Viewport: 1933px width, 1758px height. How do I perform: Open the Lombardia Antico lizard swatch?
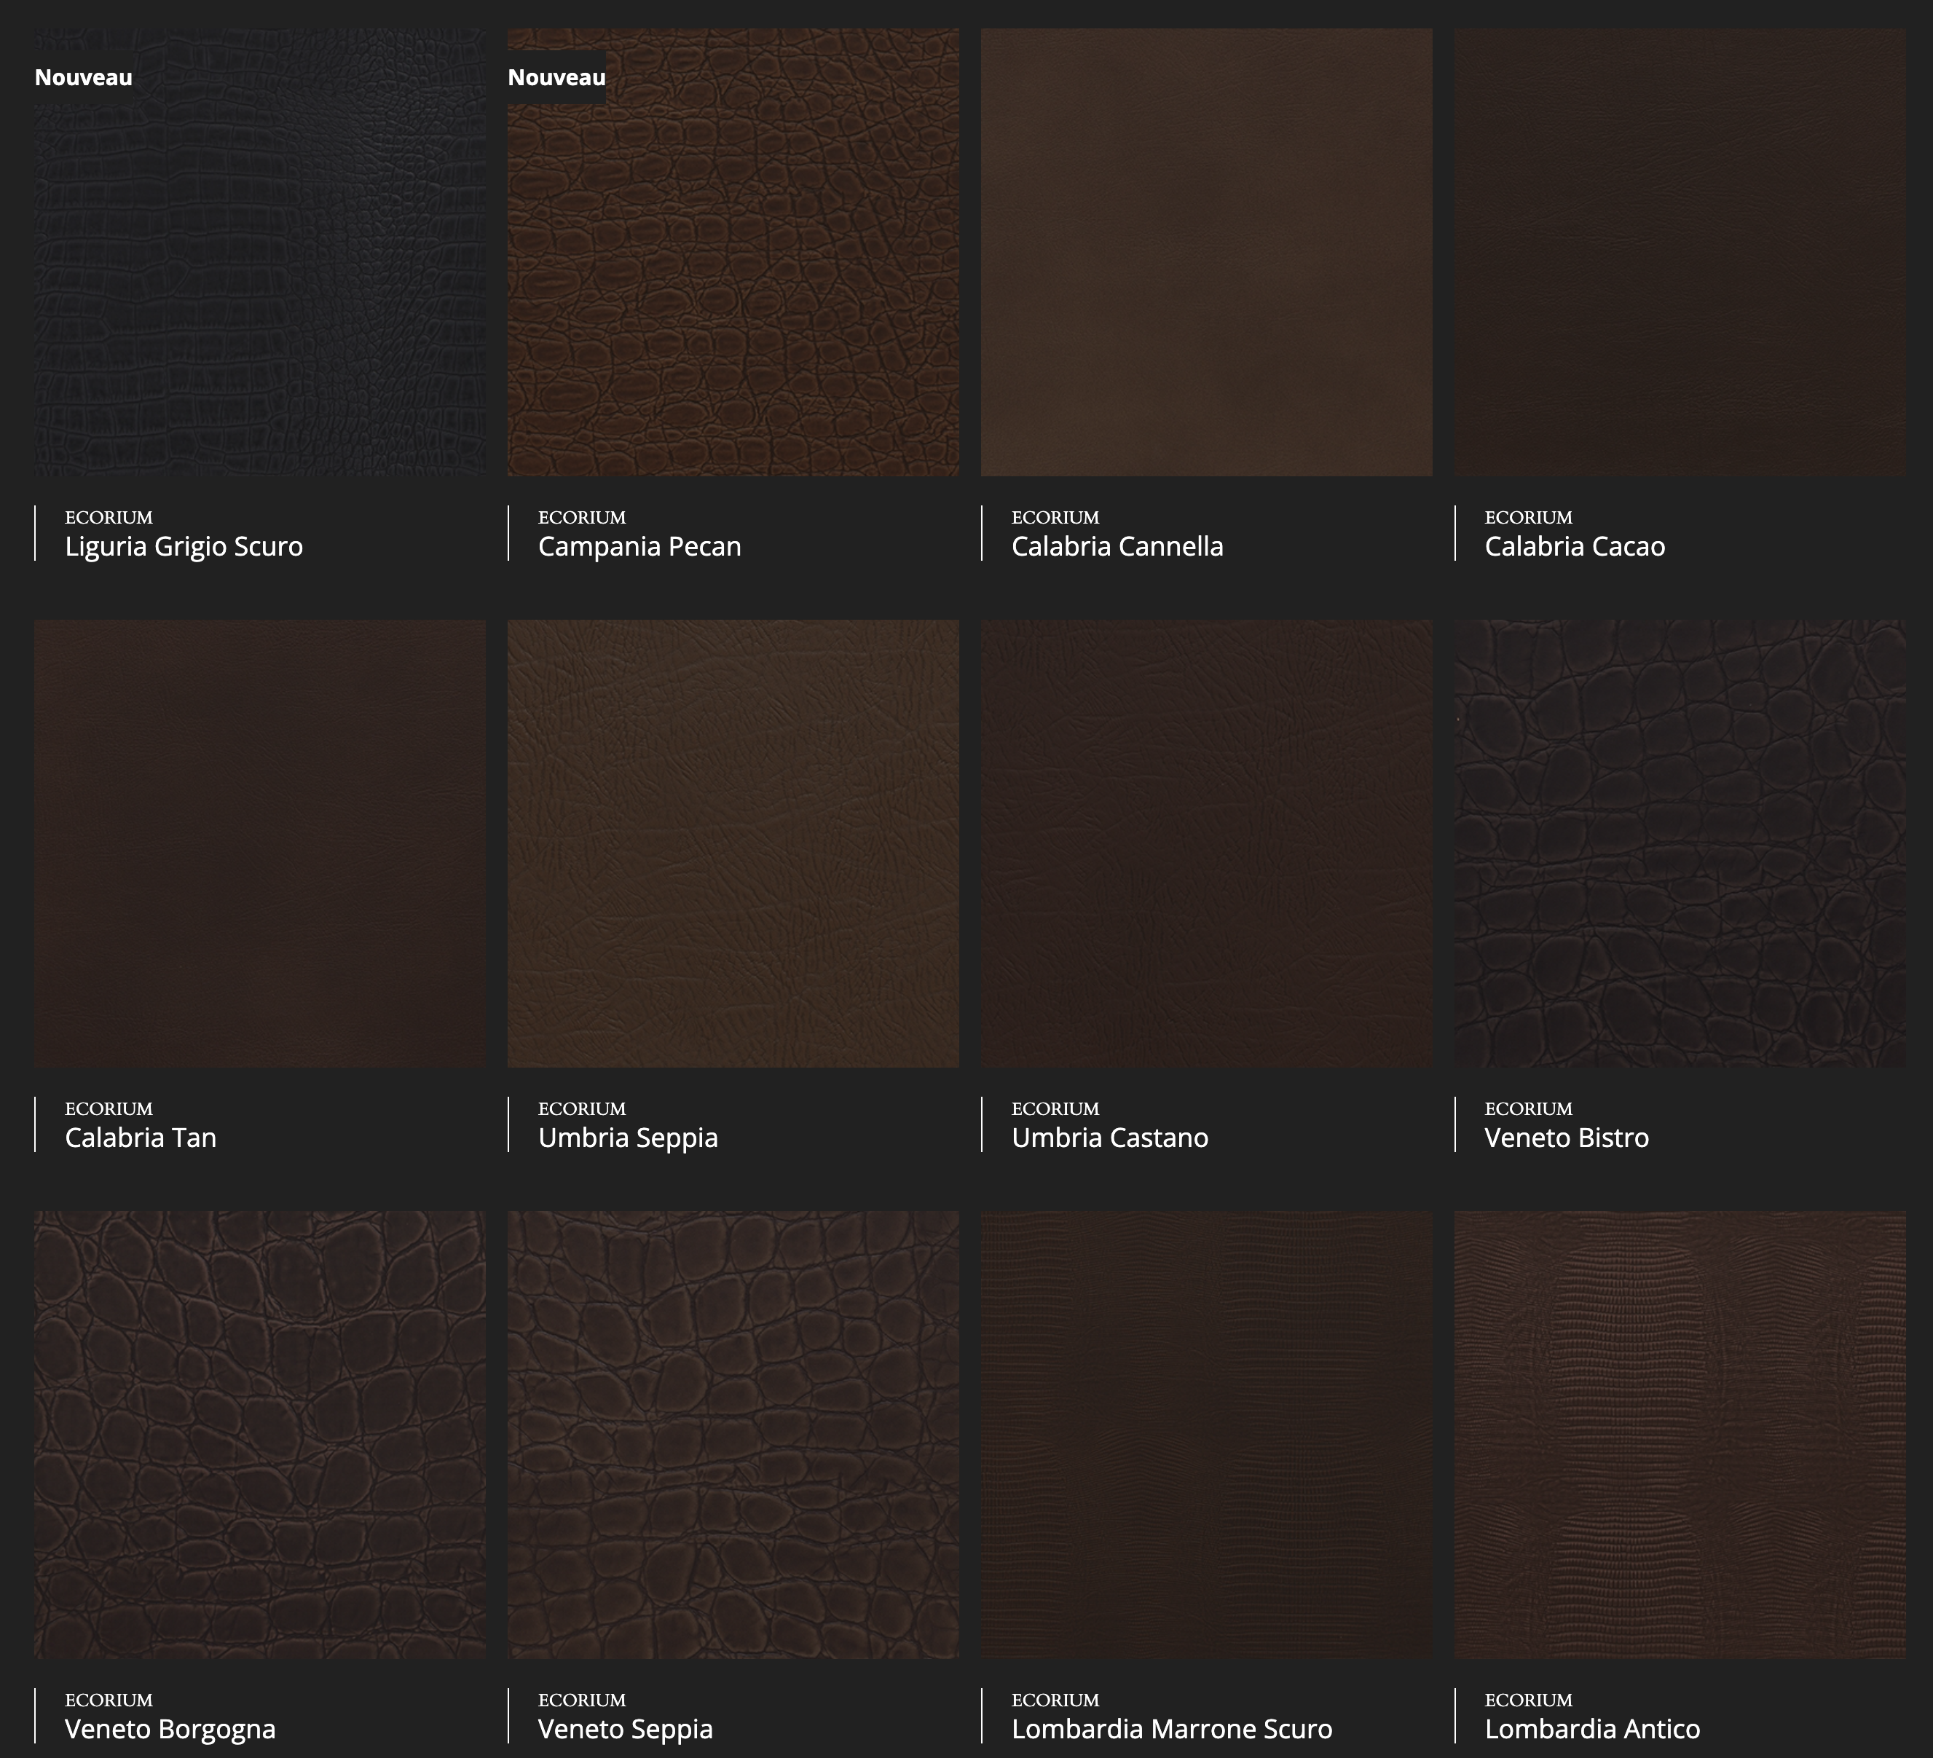pos(1680,1435)
